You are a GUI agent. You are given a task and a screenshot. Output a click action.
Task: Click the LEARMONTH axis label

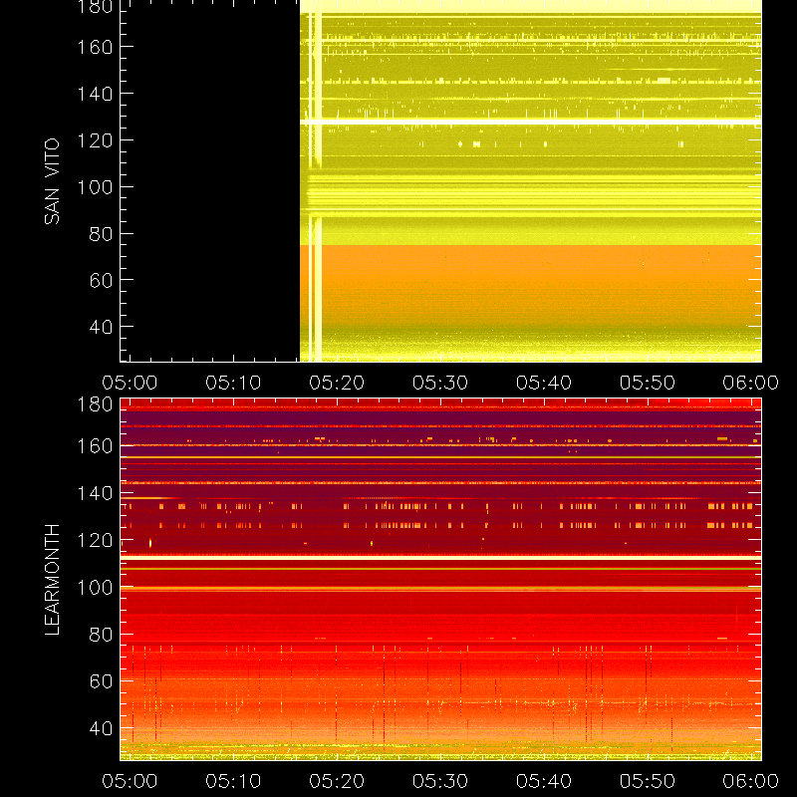tap(53, 580)
